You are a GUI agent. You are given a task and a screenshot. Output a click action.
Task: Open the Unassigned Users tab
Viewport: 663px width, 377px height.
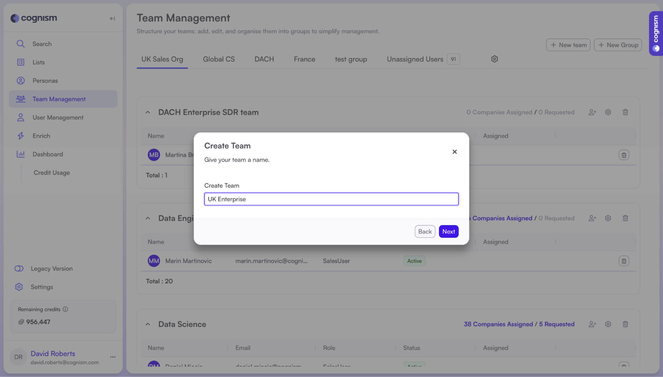click(415, 59)
